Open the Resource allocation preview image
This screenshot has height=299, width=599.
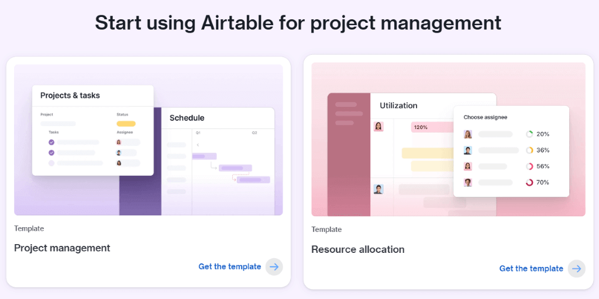448,140
